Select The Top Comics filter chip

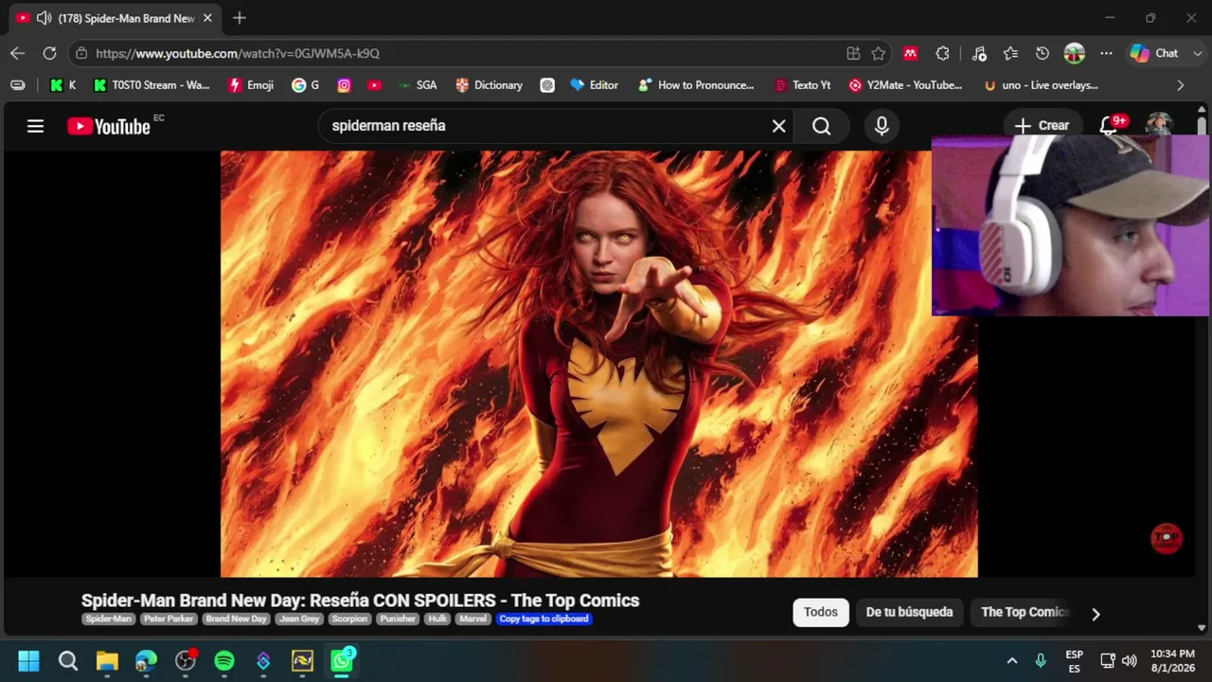tap(1024, 612)
